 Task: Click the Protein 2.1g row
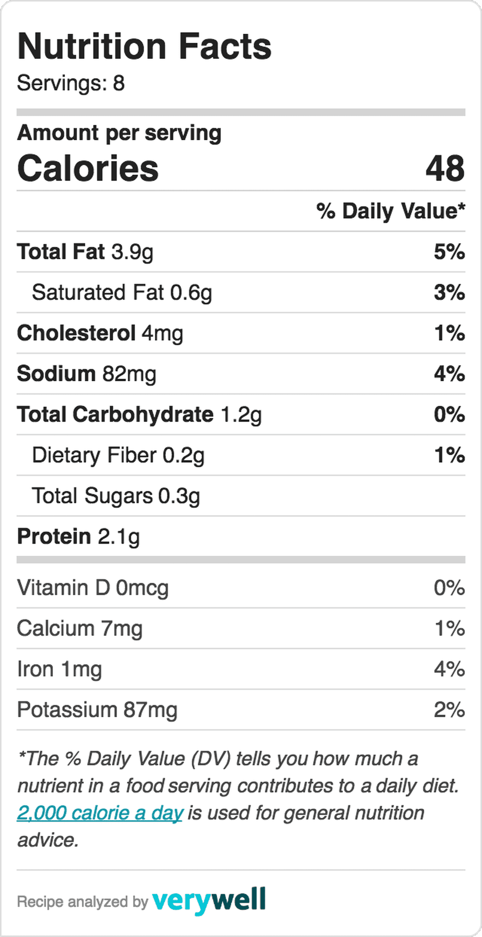241,536
